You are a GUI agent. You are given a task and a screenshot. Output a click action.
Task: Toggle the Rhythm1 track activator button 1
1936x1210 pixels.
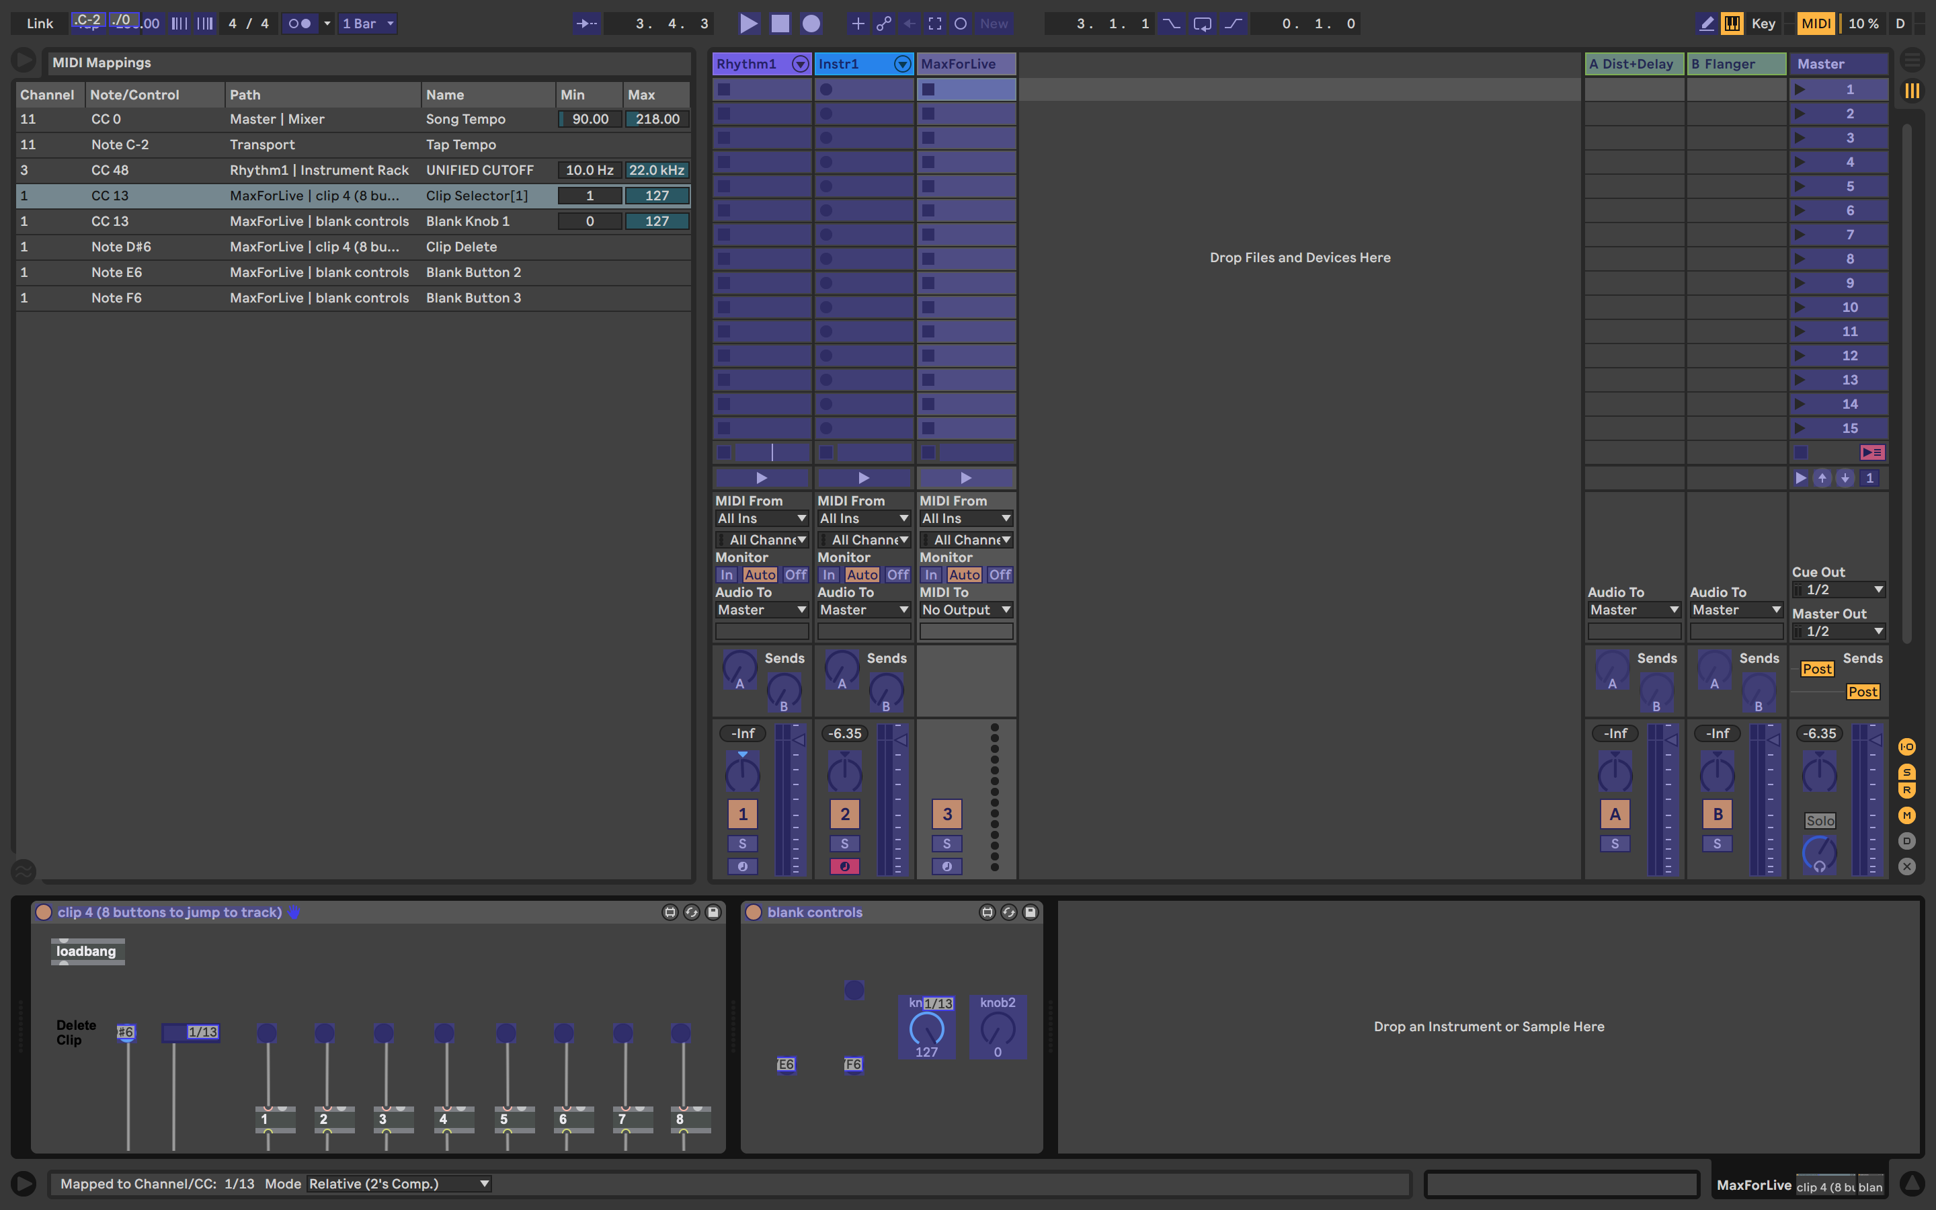[742, 814]
